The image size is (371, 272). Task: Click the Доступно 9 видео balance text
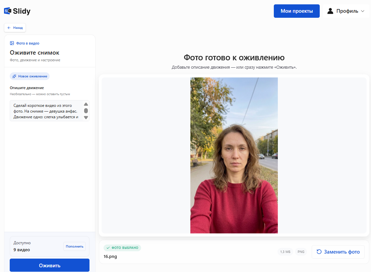[x=22, y=246]
